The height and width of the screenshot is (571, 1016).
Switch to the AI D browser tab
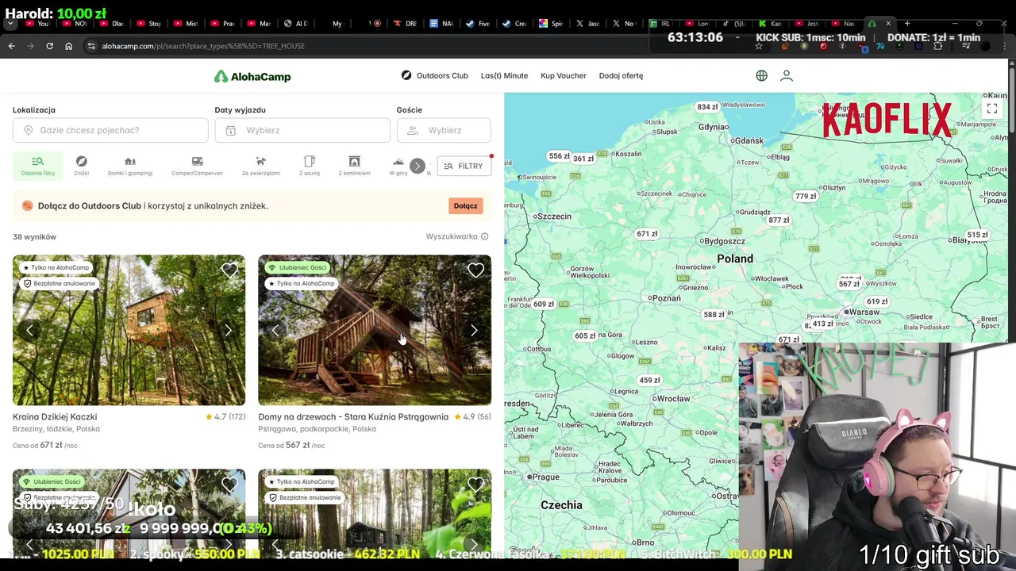tap(295, 24)
